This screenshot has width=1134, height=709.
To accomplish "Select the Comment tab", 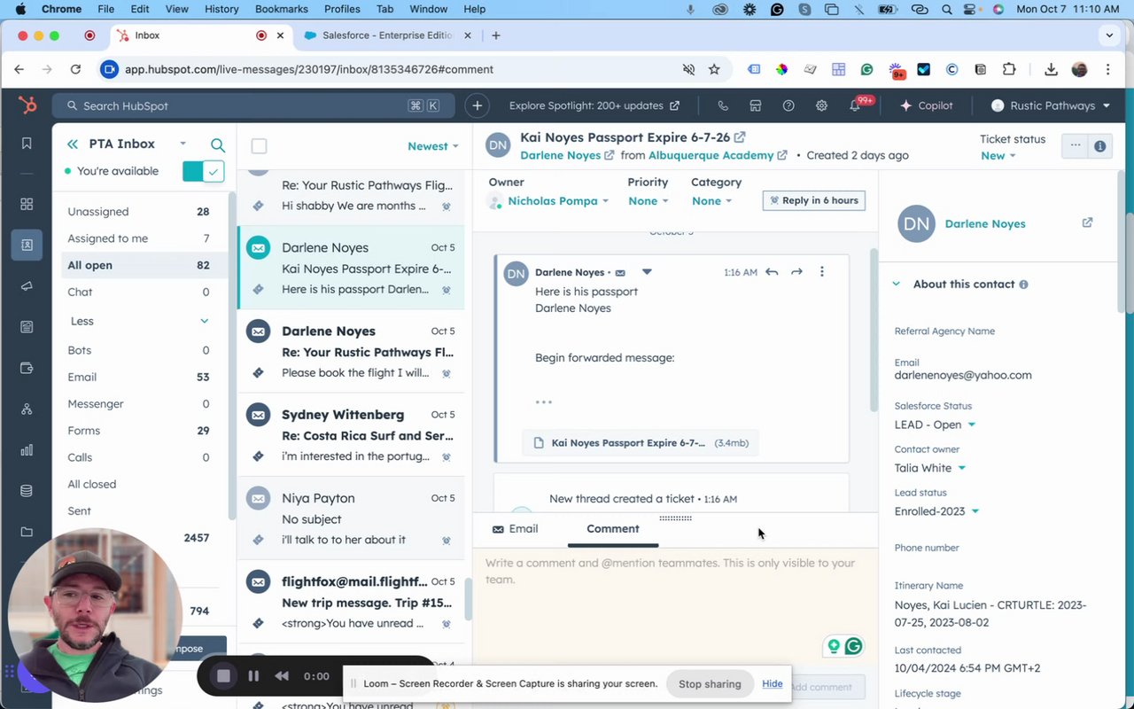I will coord(612,529).
